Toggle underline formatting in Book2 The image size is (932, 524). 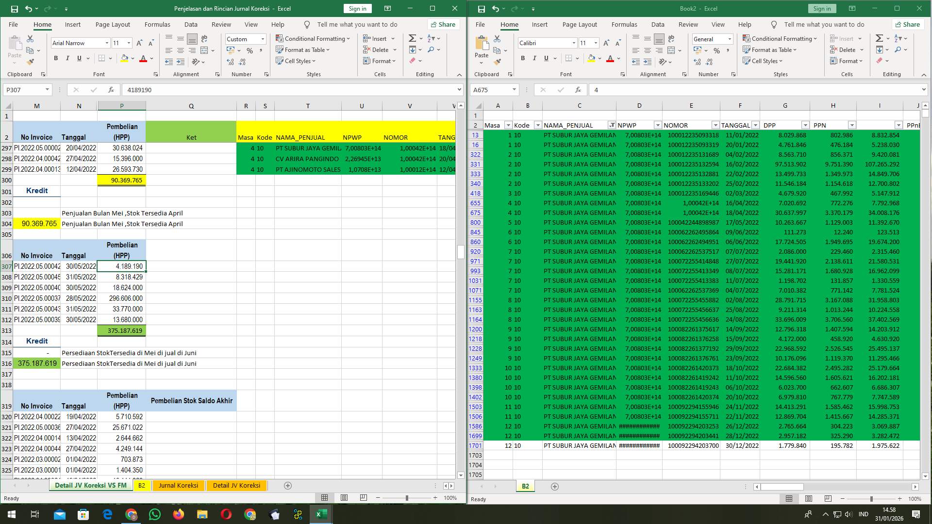click(x=546, y=58)
